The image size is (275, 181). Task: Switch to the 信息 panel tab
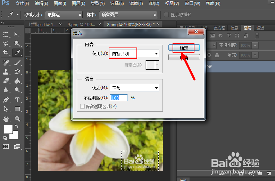pos(234,28)
